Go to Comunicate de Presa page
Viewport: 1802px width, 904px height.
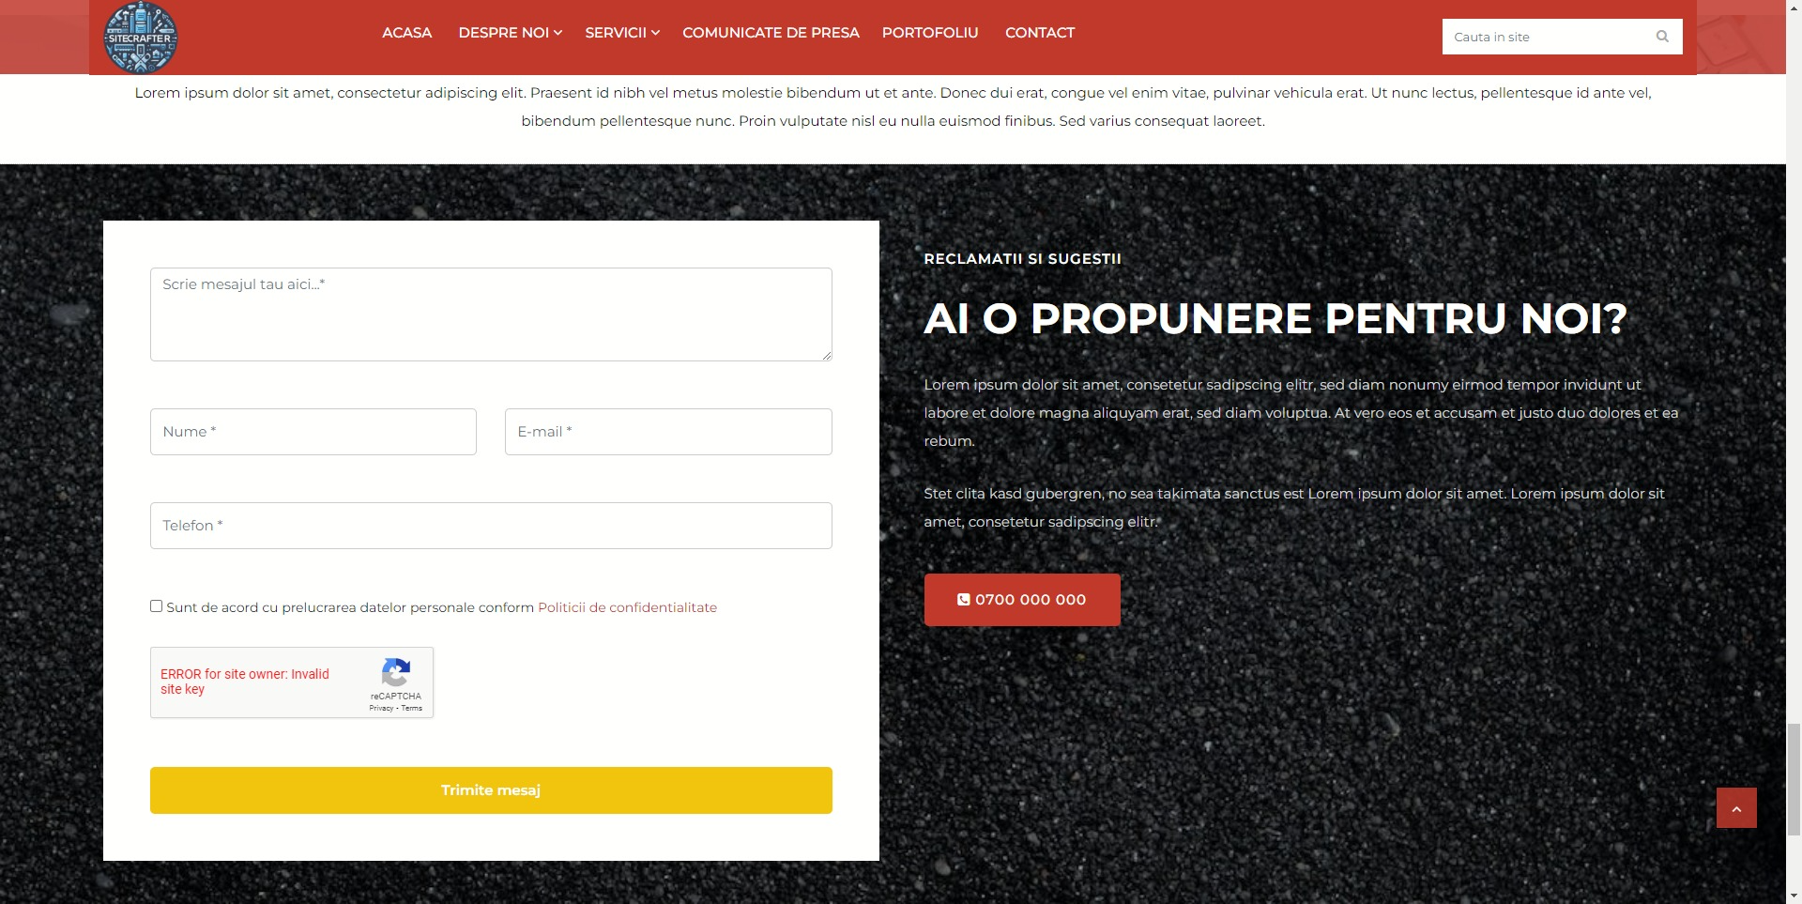click(x=770, y=33)
